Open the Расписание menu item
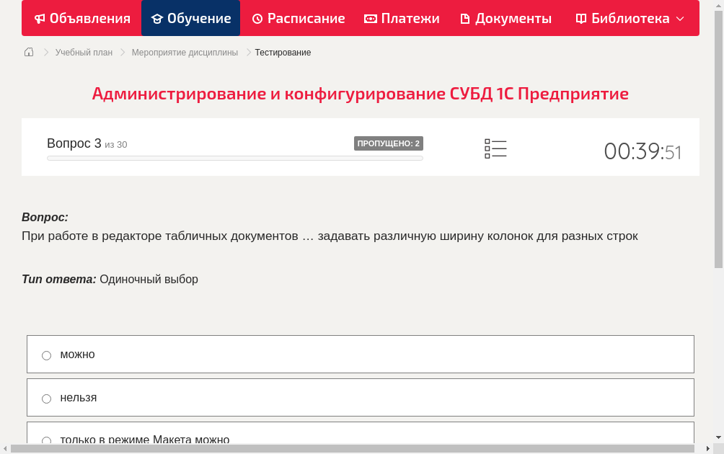Screen dimensions: 724x454 pyautogui.click(x=298, y=18)
